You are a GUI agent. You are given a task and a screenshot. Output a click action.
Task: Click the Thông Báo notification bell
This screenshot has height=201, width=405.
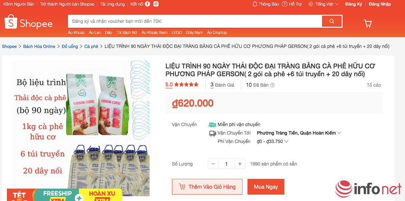tap(255, 4)
